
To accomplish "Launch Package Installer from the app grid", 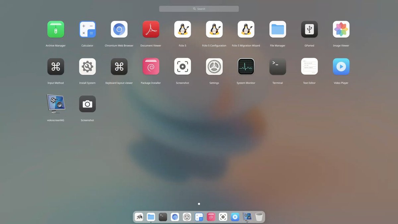I will 151,67.
